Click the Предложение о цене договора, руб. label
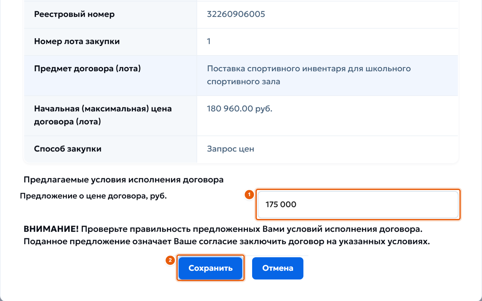The width and height of the screenshot is (482, 301). pyautogui.click(x=93, y=196)
